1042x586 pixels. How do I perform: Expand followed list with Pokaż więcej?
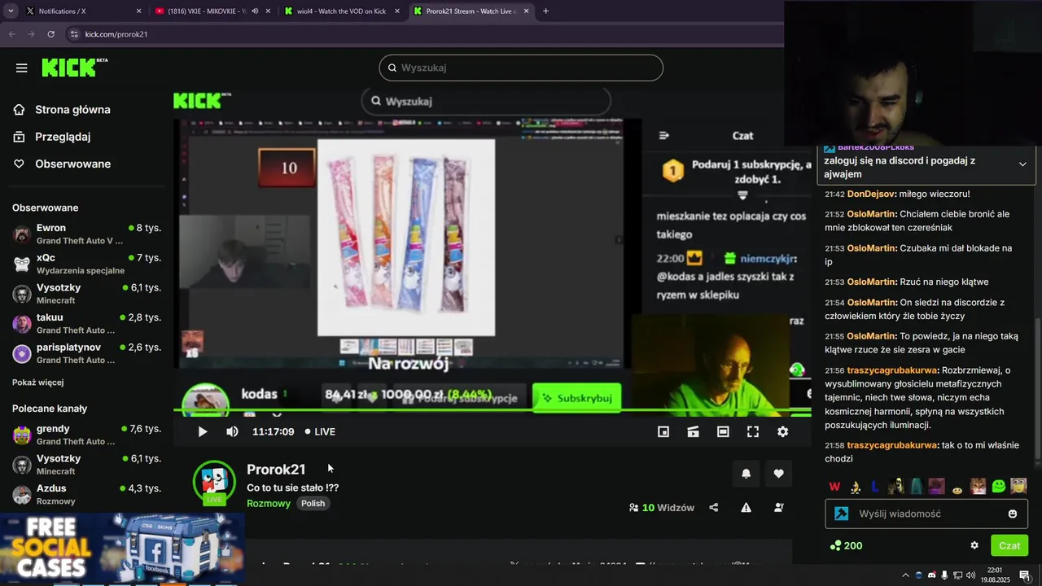click(x=38, y=383)
